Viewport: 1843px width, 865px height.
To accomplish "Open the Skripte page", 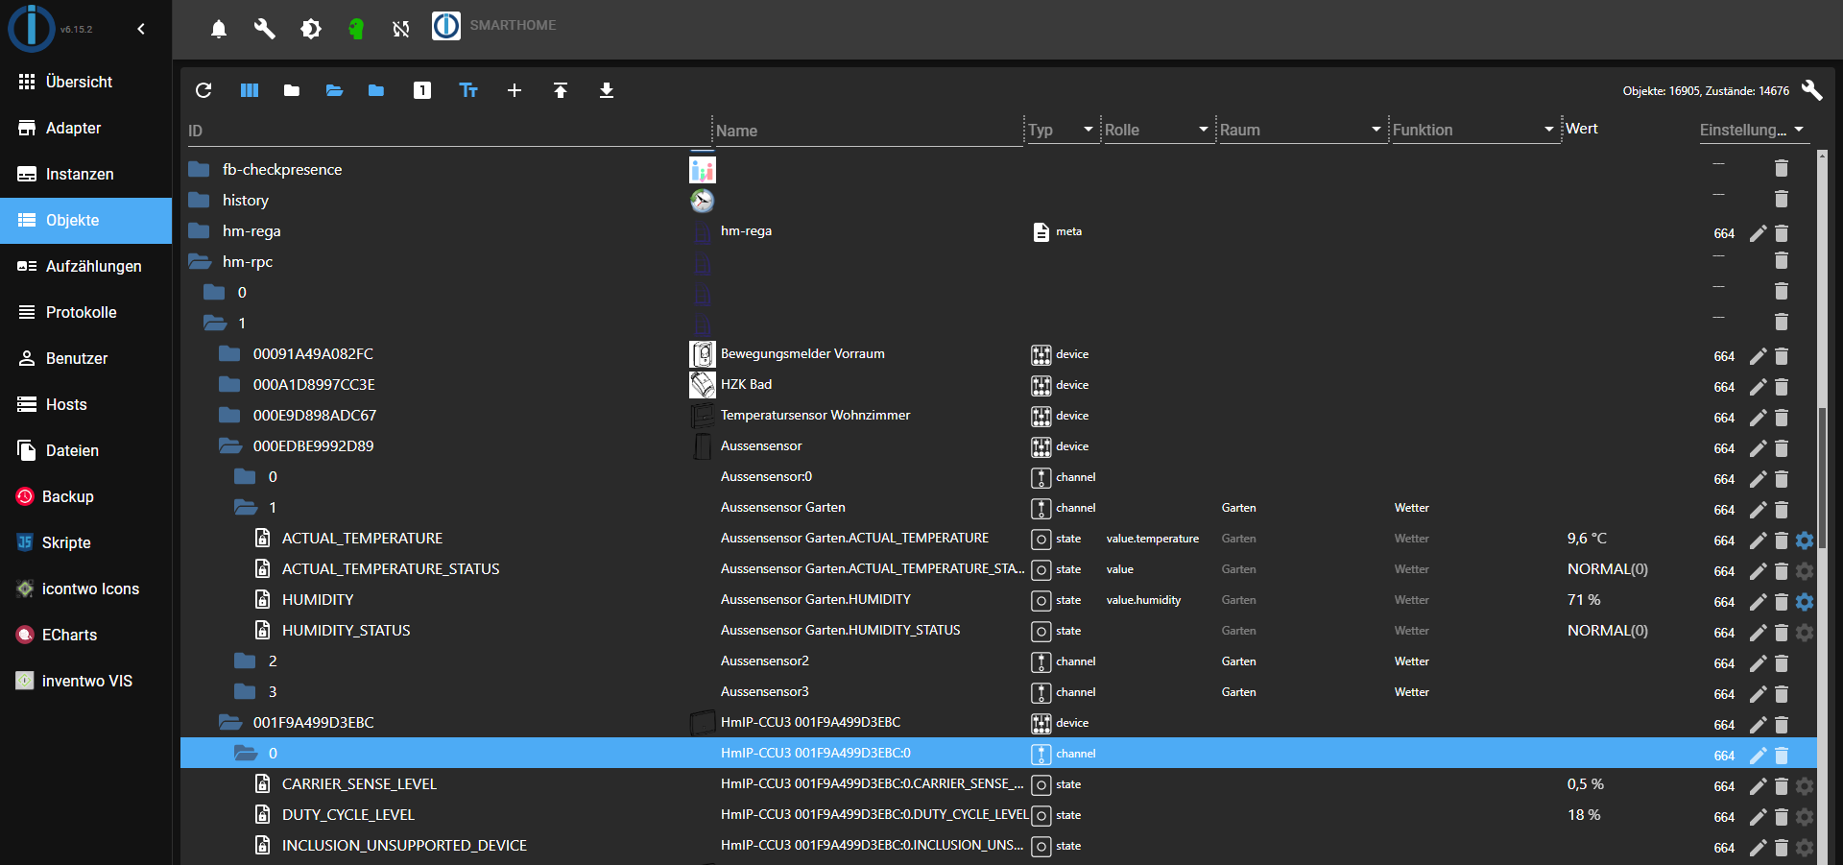I will (86, 542).
